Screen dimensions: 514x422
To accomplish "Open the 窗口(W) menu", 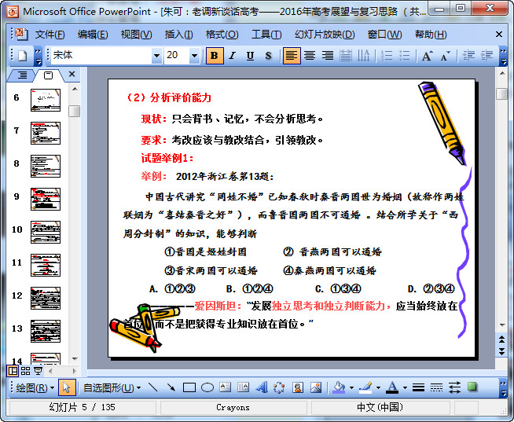I will pos(385,34).
